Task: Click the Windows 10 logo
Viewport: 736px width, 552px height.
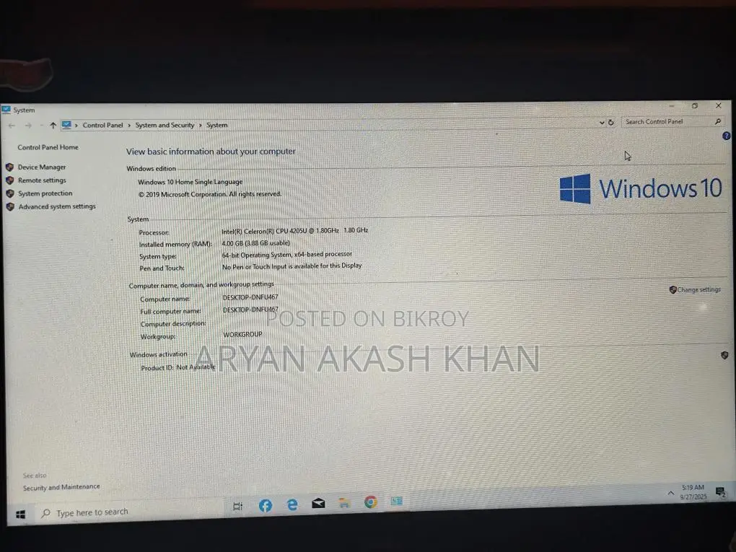Action: [x=640, y=189]
